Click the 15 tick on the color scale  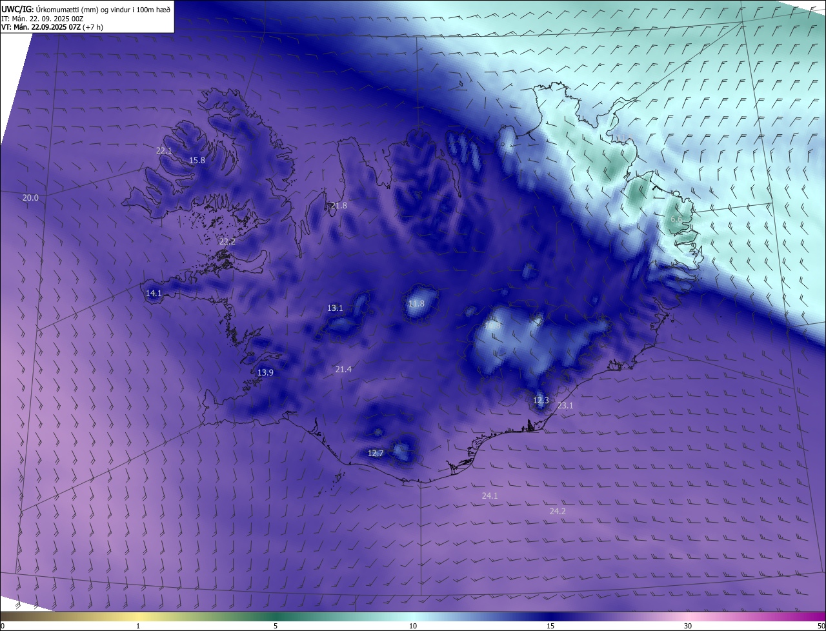[x=550, y=626]
